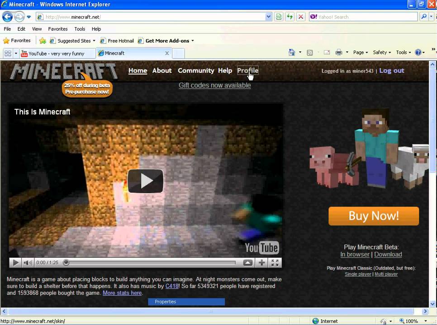Click the blue Help question mark icon
Viewport: 437px width, 325px height.
point(418,52)
